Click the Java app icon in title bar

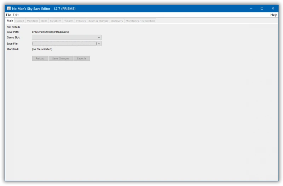[x=8, y=8]
